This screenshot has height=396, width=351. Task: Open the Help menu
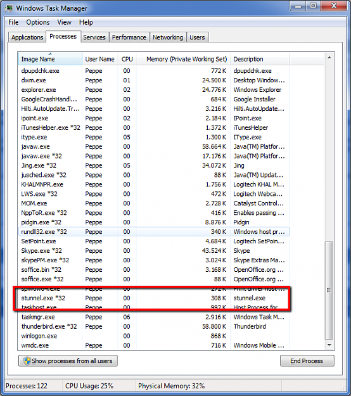86,22
